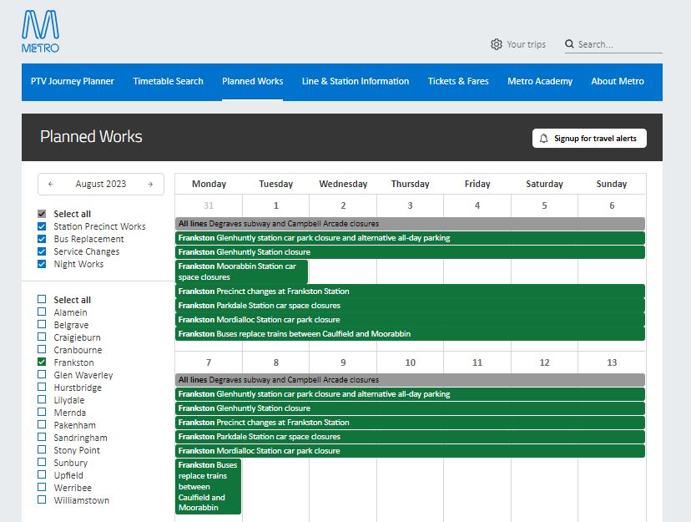691x522 pixels.
Task: Open first week Buses replace trains event
Action: [x=410, y=334]
